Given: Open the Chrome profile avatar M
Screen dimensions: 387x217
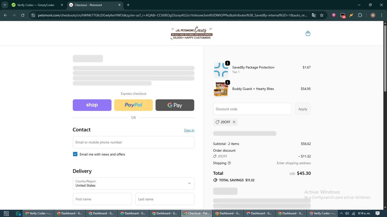Looking at the screenshot, I should tap(373, 15).
